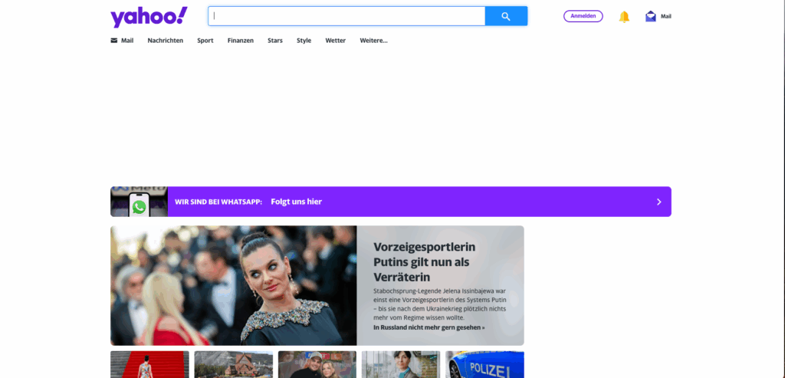The height and width of the screenshot is (378, 785).
Task: Open the Wetter section
Action: [x=336, y=41]
